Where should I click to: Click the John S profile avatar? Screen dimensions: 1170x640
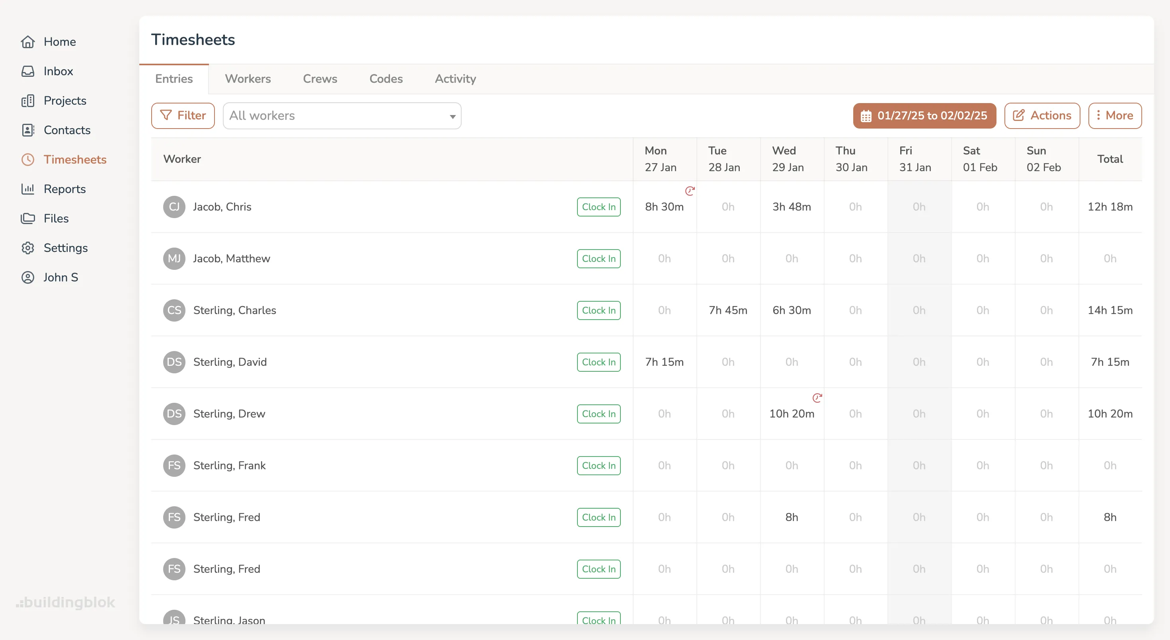click(28, 277)
